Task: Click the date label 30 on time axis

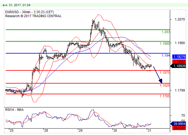Action: [115, 130]
